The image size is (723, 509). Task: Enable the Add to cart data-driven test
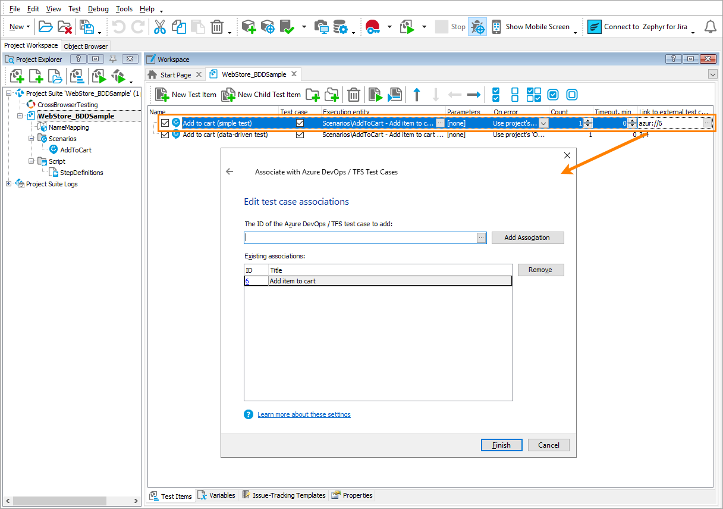[x=165, y=135]
